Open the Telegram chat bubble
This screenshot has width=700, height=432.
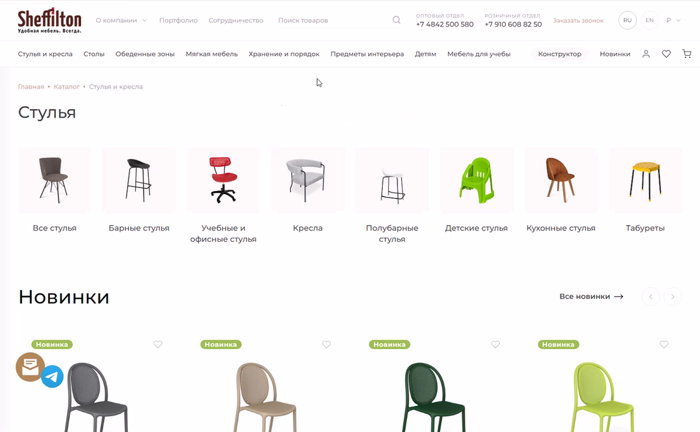52,377
